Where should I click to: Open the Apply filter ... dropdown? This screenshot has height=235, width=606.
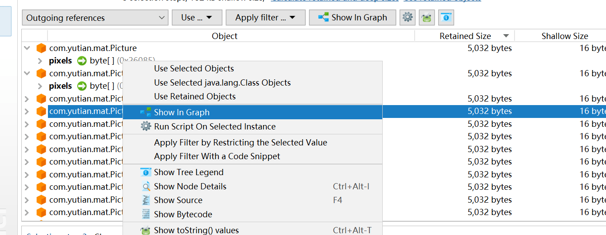[x=265, y=18]
